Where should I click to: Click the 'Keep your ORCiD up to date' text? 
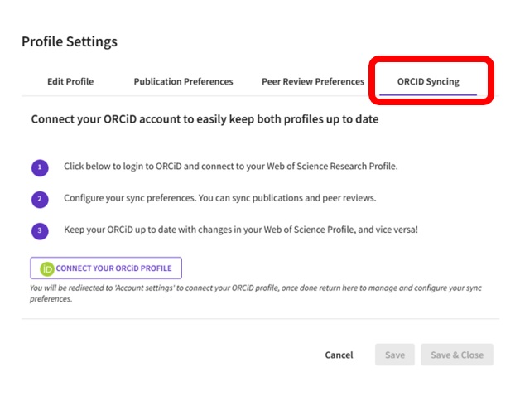click(x=241, y=230)
